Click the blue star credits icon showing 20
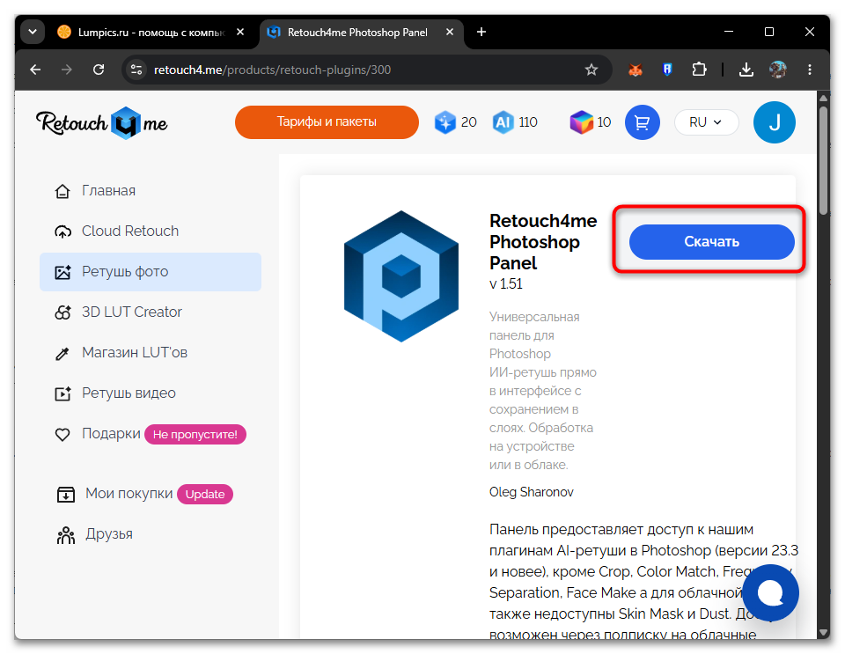The height and width of the screenshot is (654, 845). coord(445,122)
